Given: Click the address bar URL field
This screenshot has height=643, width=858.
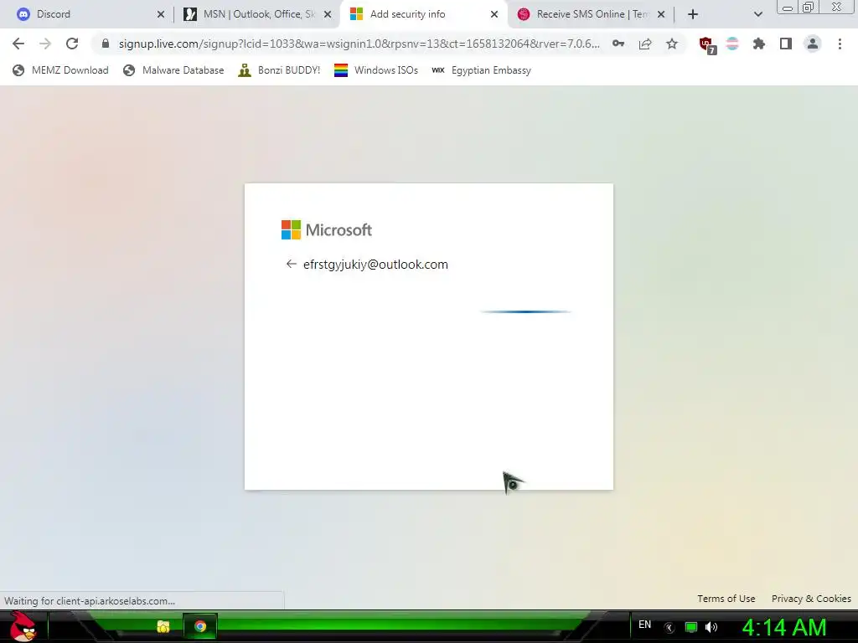Looking at the screenshot, I should [x=359, y=44].
